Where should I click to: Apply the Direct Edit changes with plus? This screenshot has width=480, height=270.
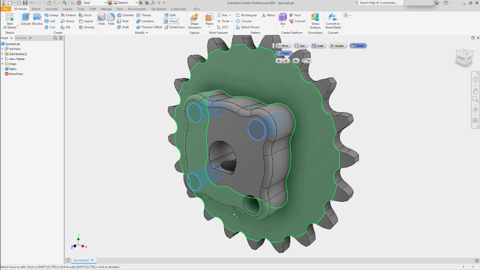pos(279,61)
